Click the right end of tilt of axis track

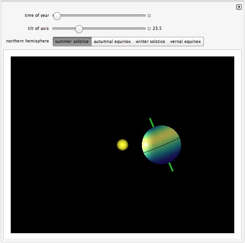[145, 29]
